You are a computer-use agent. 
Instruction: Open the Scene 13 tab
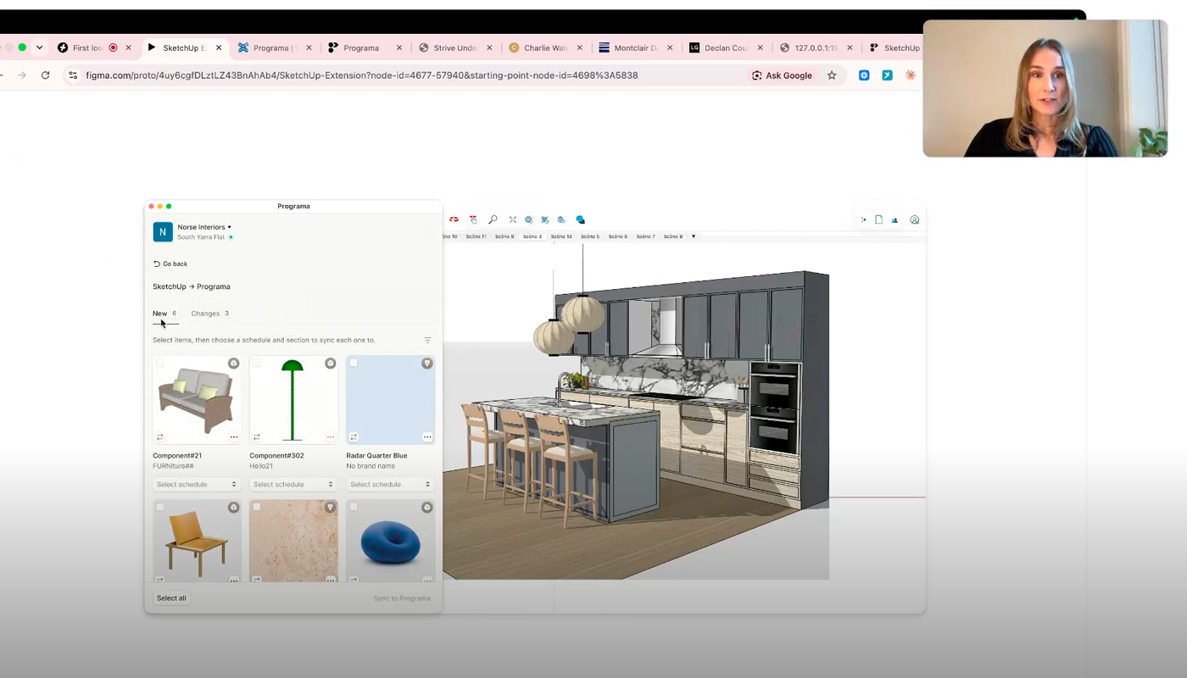coord(561,236)
